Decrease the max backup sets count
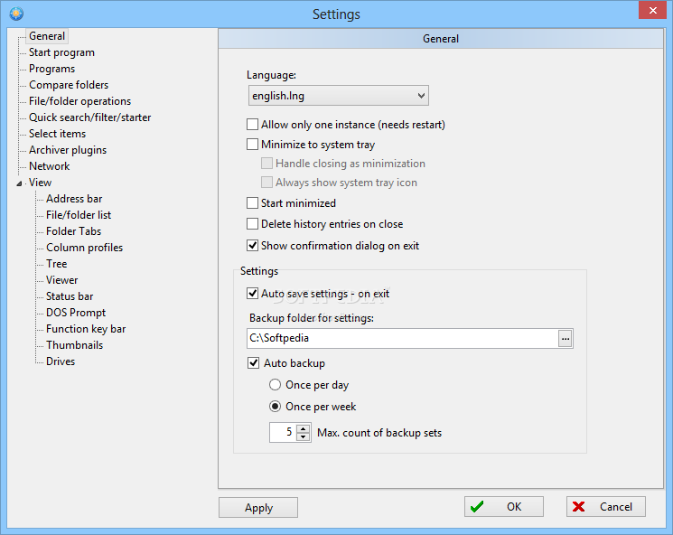 (304, 436)
